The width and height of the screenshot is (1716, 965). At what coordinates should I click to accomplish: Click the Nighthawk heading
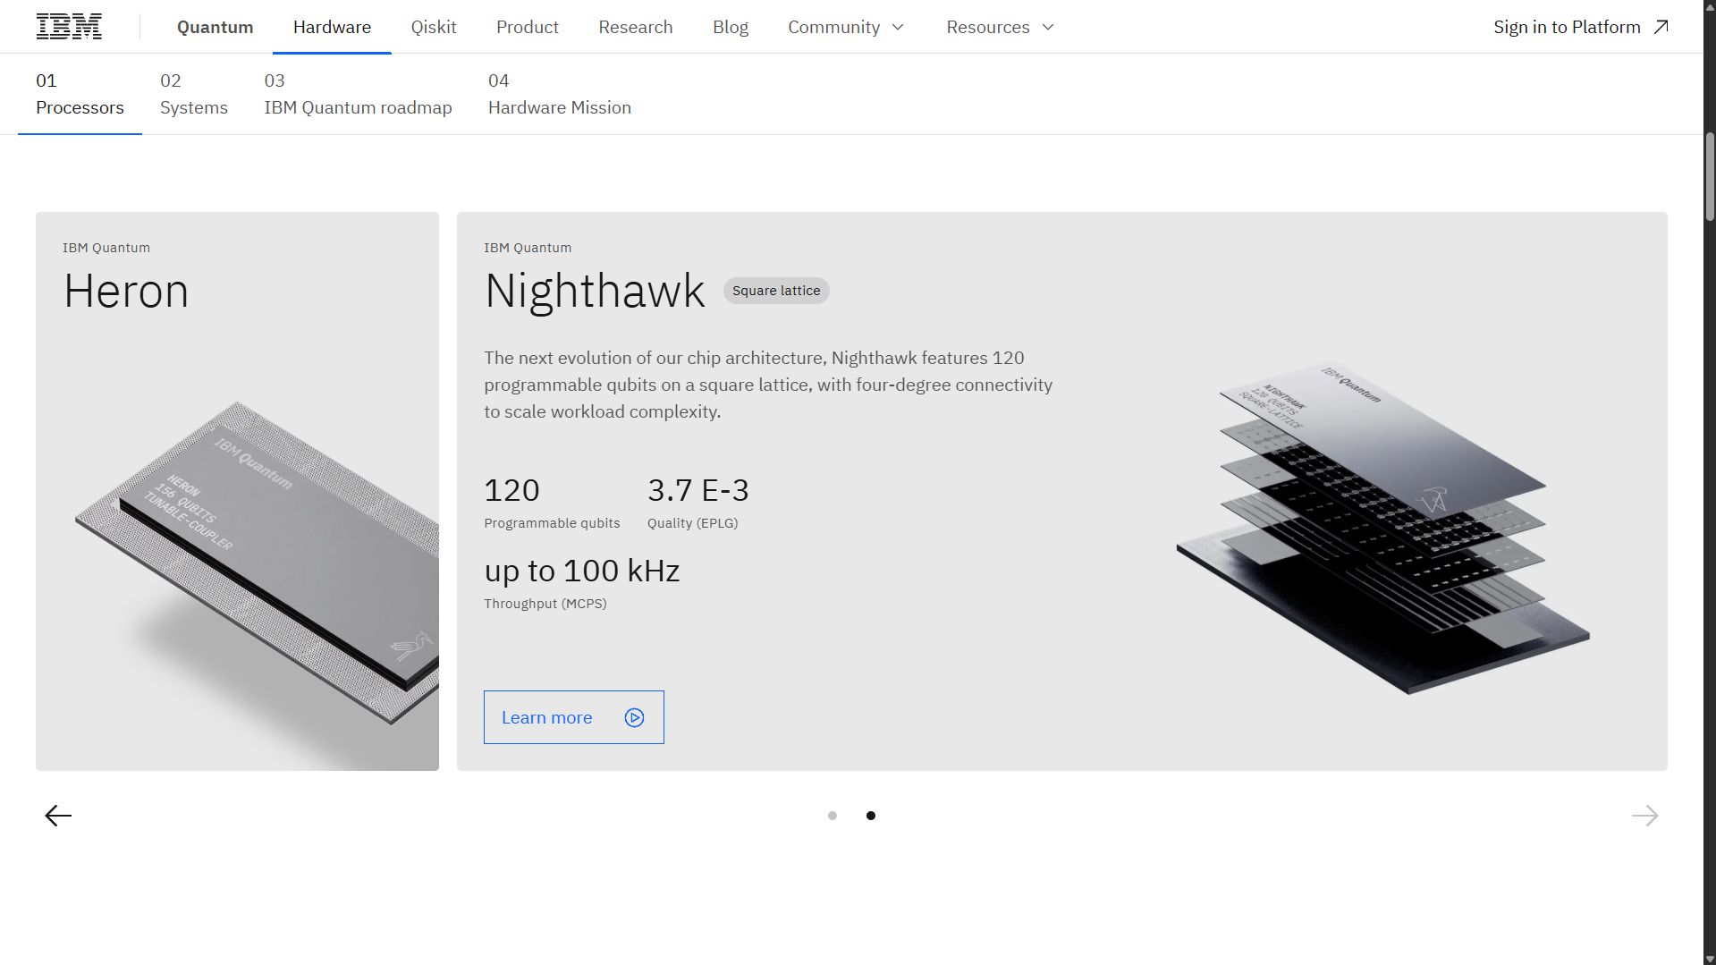click(x=595, y=291)
